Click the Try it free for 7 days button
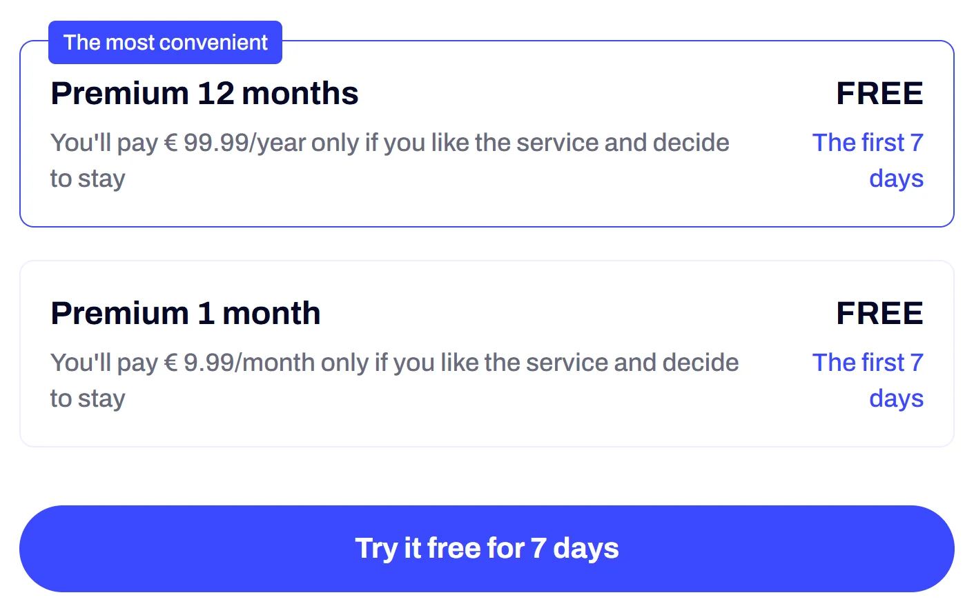974x615 pixels. coord(487,548)
